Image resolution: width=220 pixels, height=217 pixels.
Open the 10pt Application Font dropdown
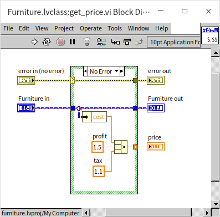tap(173, 42)
